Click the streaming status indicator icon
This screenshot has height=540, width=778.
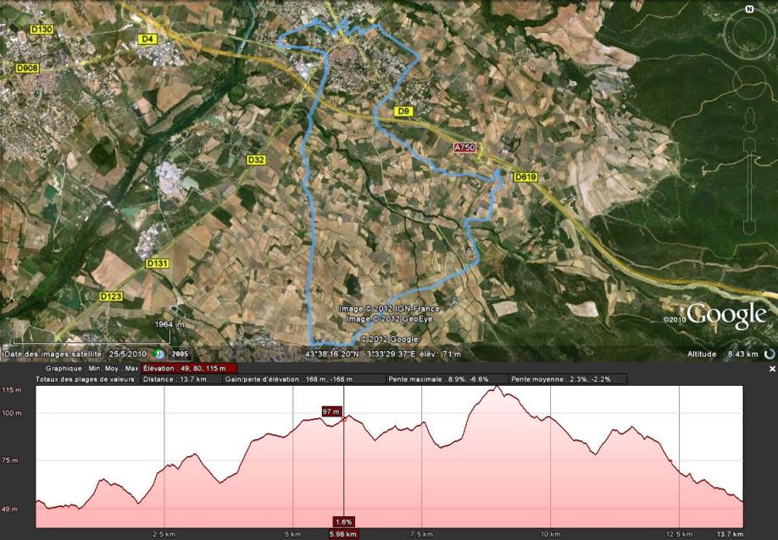coord(770,354)
